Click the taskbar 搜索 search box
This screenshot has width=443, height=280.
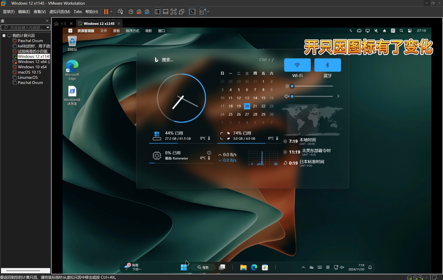pos(203,268)
